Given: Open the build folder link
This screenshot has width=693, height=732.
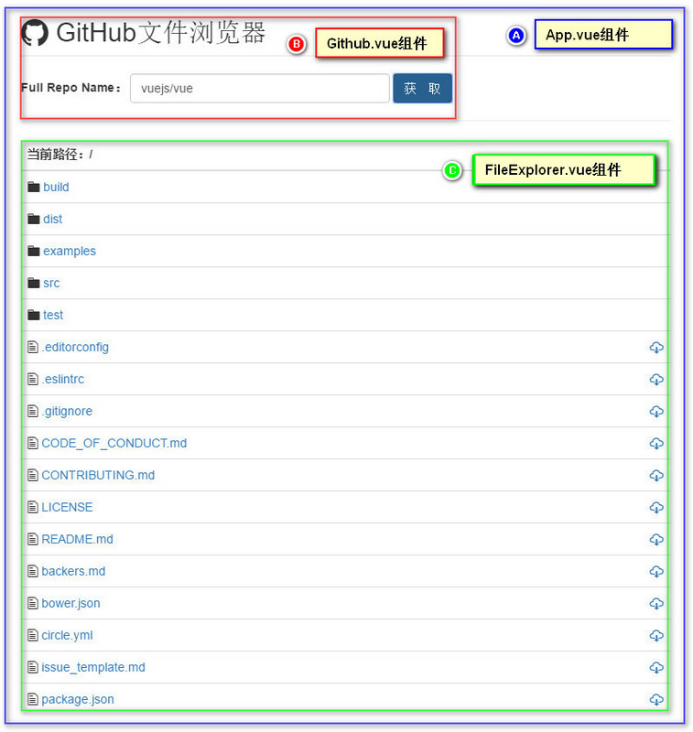Looking at the screenshot, I should click(56, 187).
